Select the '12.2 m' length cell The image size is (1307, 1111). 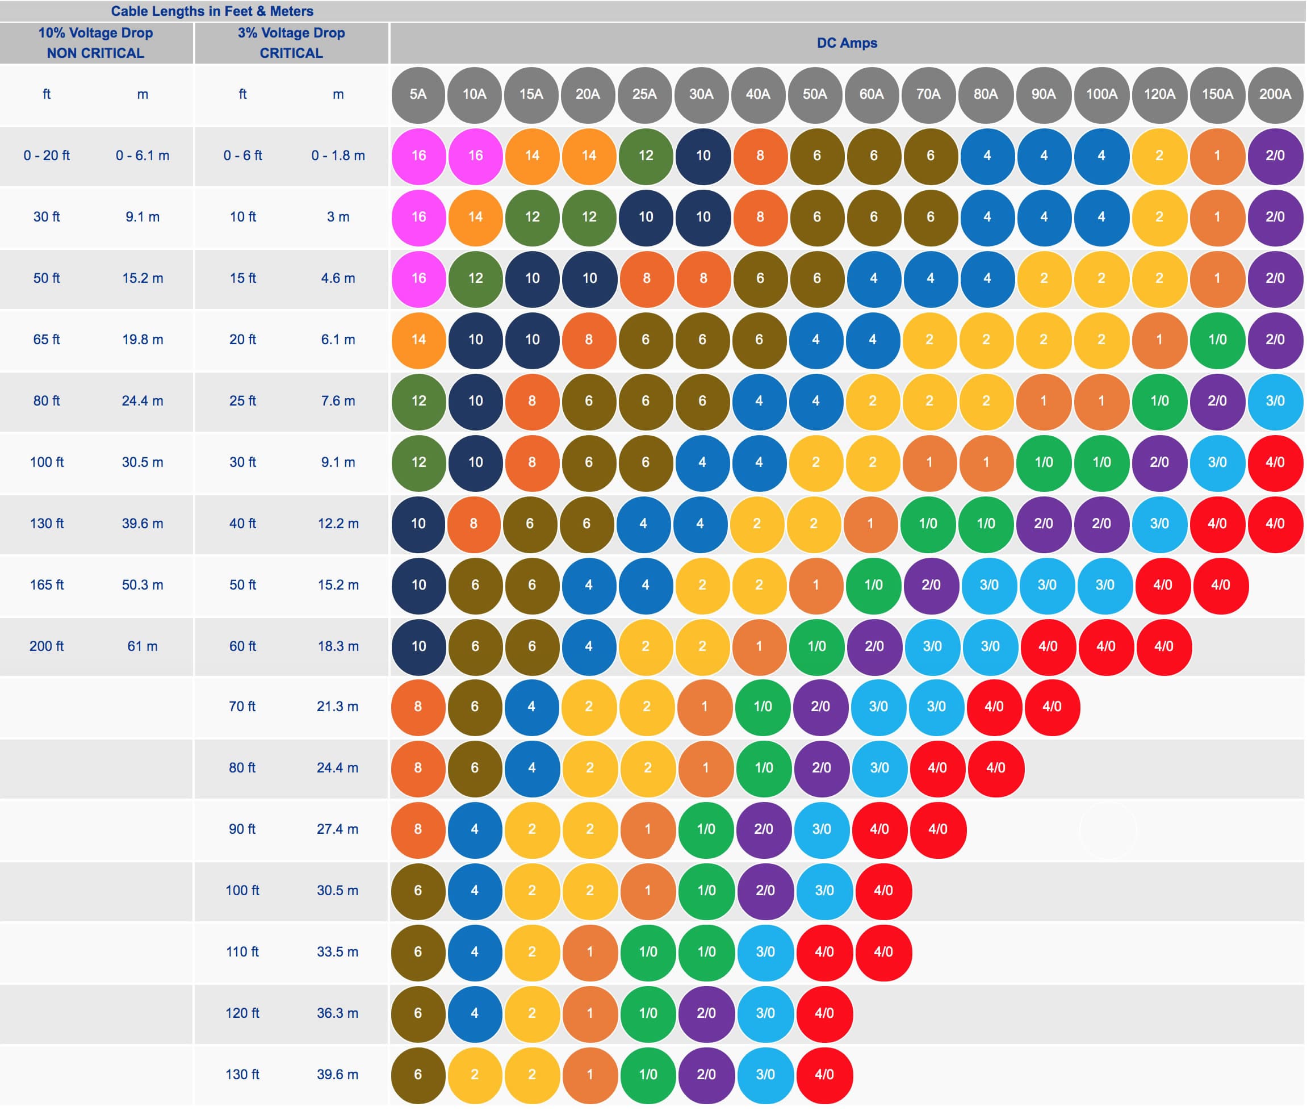pyautogui.click(x=338, y=524)
